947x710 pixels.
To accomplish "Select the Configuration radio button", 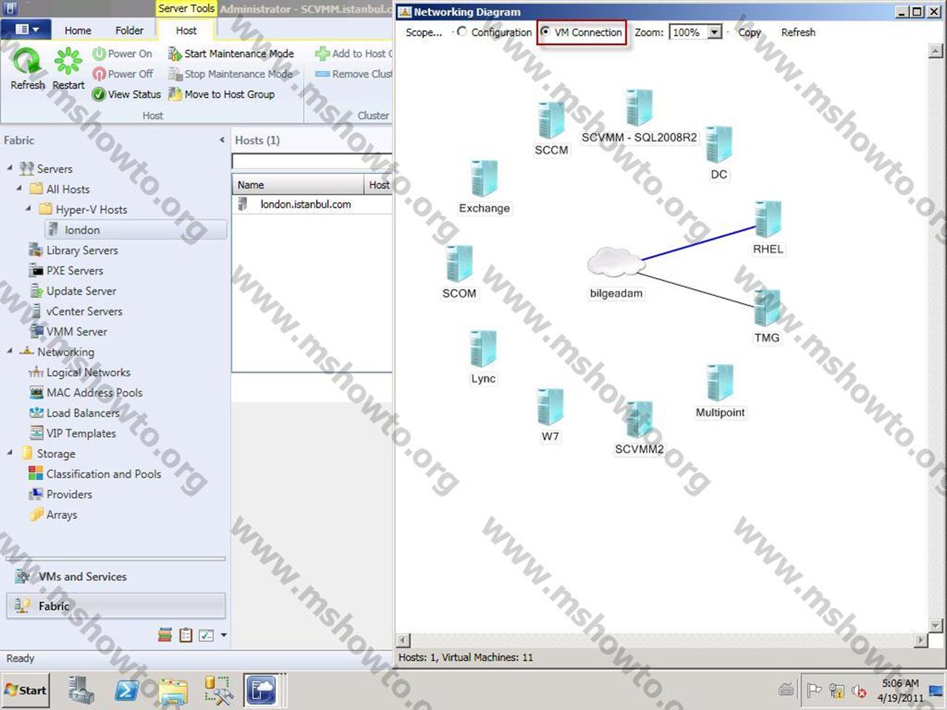I will tap(462, 32).
